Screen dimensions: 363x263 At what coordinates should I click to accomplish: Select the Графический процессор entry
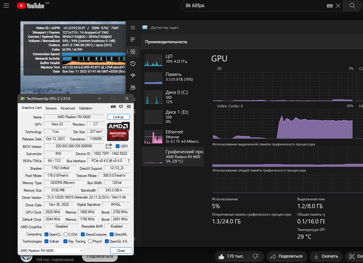click(x=172, y=156)
